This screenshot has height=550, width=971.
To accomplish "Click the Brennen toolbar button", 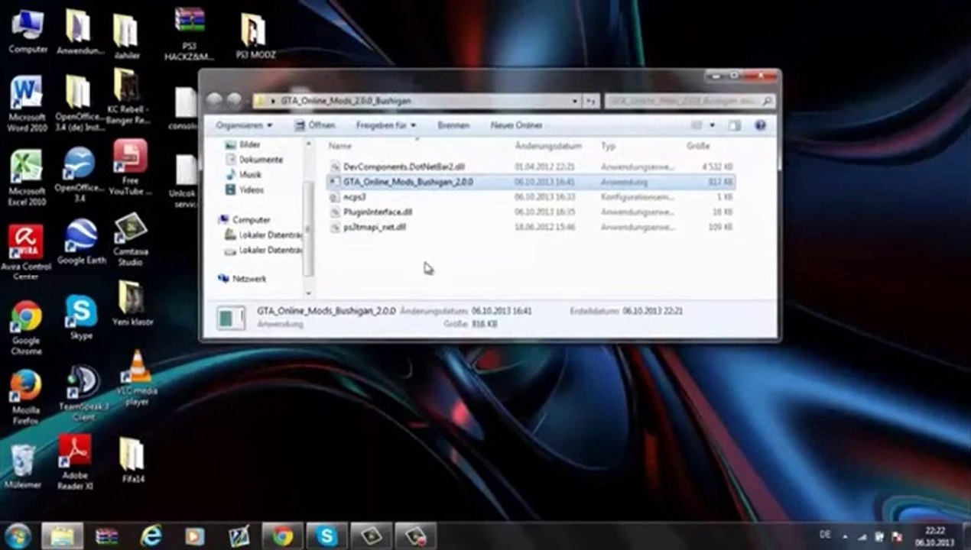I will [453, 125].
